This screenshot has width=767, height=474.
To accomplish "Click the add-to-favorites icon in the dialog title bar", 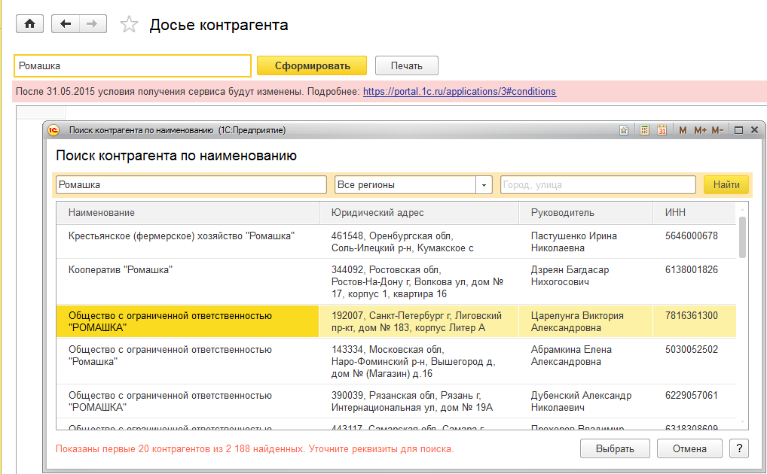I will (624, 130).
